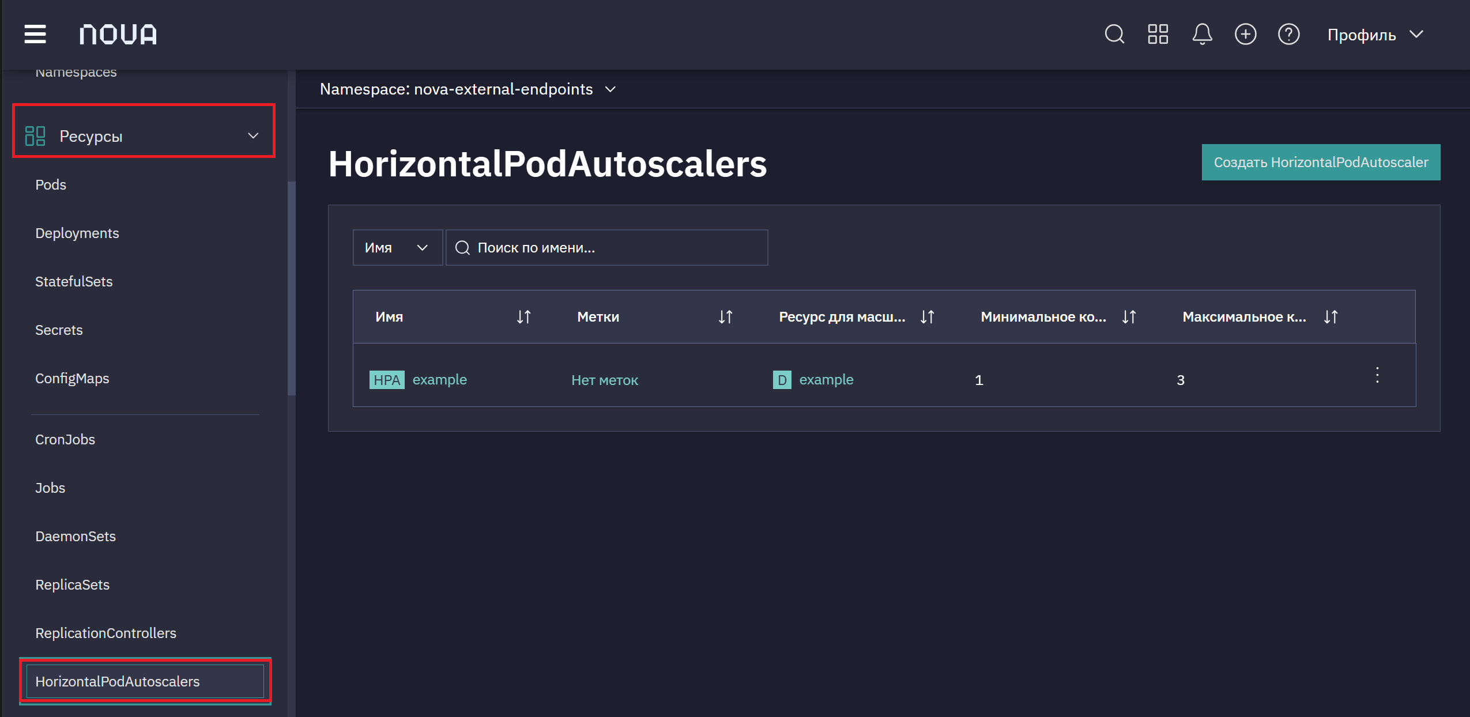
Task: Open ReplicaSets in the sidebar
Action: (73, 584)
